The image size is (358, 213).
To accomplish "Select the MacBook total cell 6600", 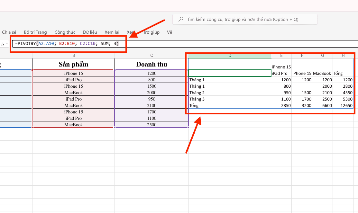I will click(322, 105).
